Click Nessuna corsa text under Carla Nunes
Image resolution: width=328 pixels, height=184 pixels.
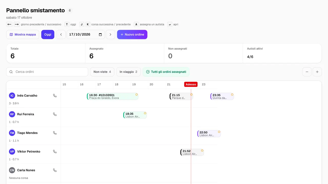(x=18, y=178)
